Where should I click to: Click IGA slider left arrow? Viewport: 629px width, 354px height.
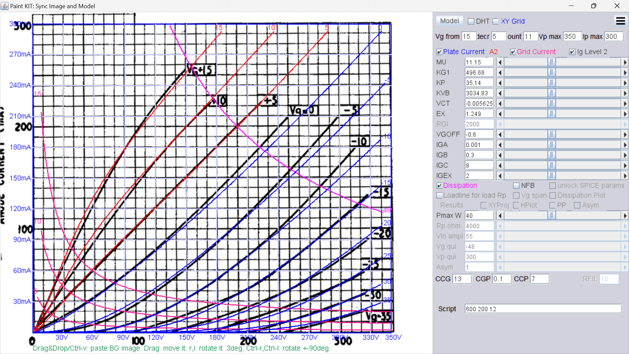500,145
